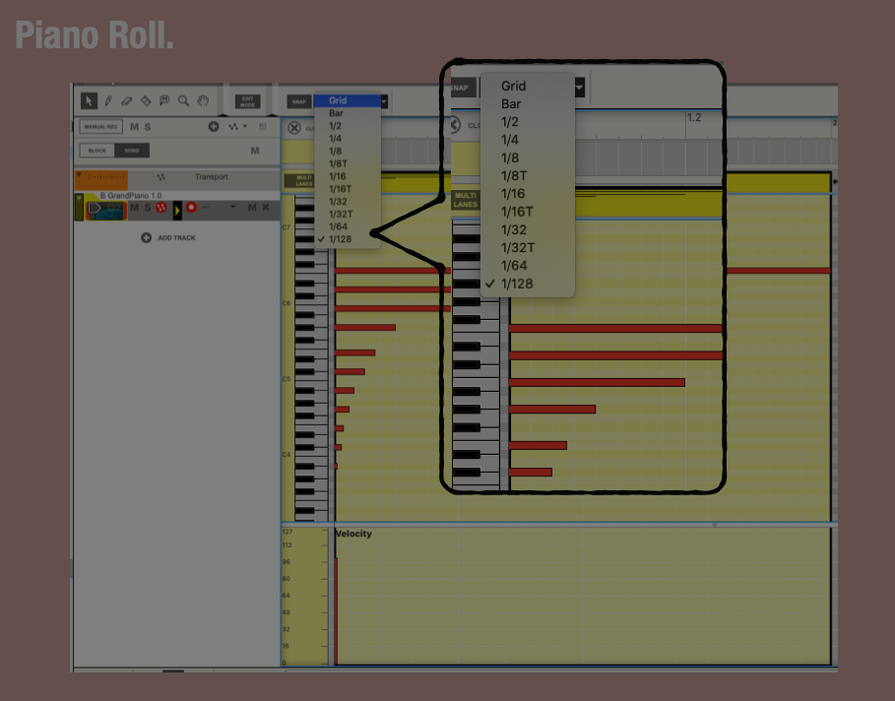This screenshot has height=701, width=895.
Task: Click the 127 velocity scale value
Action: pyautogui.click(x=288, y=532)
